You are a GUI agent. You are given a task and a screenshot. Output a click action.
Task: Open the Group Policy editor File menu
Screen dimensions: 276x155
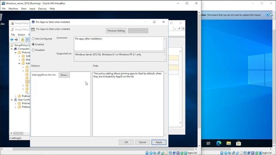click(x=13, y=34)
